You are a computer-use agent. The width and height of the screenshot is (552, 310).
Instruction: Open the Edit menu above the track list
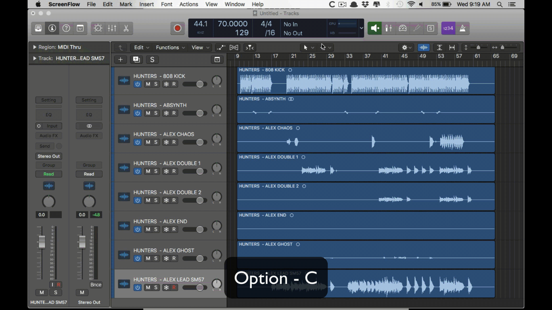pos(139,47)
